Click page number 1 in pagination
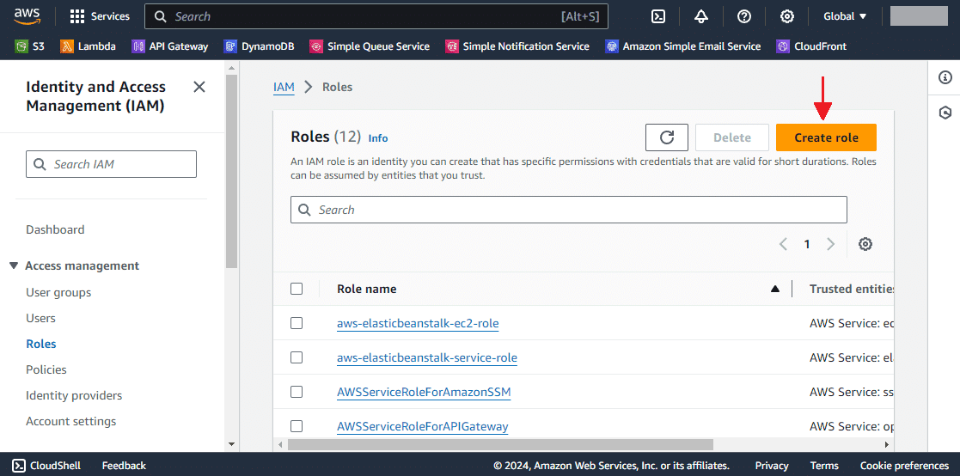This screenshot has width=960, height=476. click(807, 244)
